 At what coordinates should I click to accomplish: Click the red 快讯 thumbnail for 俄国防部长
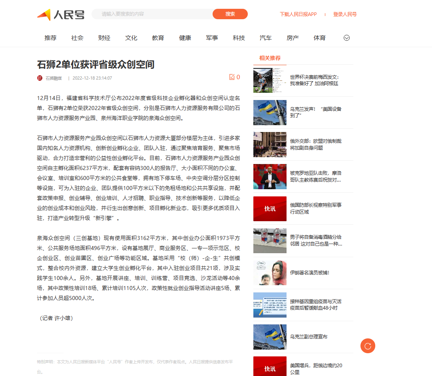tap(270, 208)
